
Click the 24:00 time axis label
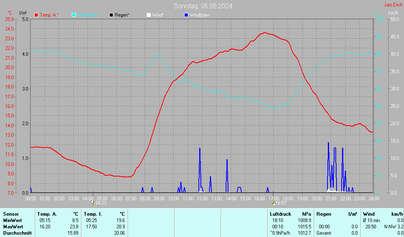click(374, 199)
